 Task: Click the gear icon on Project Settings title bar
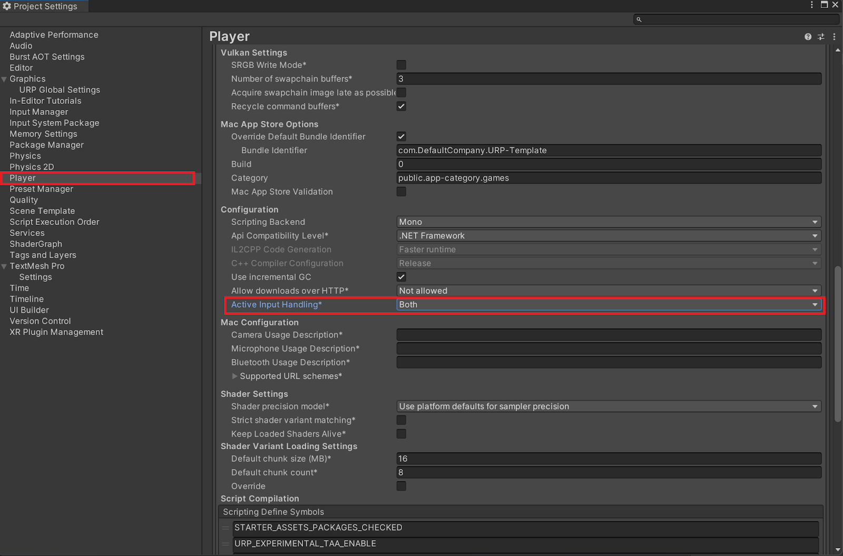[7, 6]
